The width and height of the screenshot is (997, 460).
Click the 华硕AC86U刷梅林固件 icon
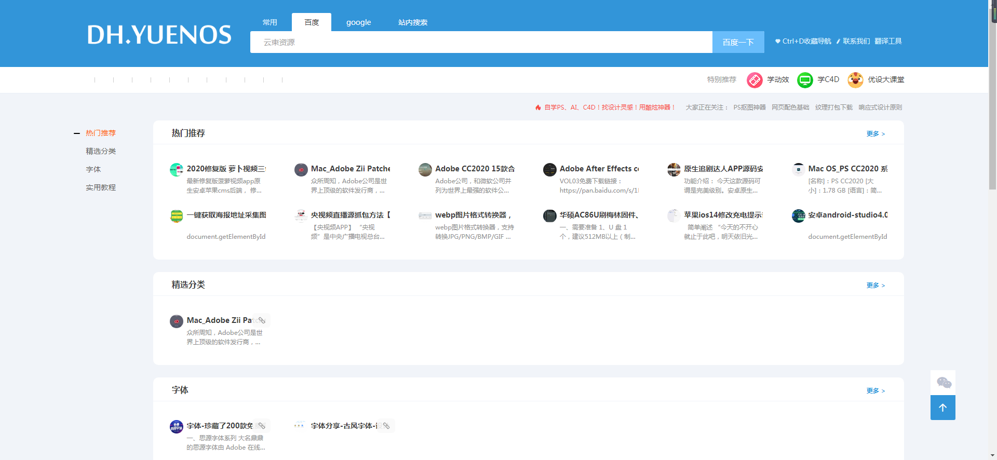pos(550,216)
